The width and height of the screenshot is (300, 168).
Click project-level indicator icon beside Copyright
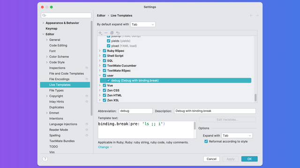pyautogui.click(x=87, y=96)
